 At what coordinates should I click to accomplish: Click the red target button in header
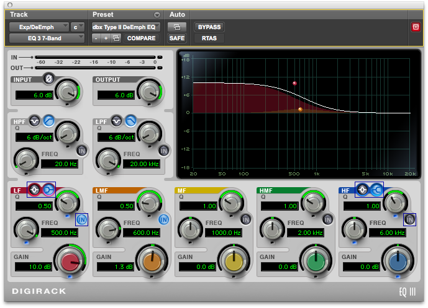(416, 27)
